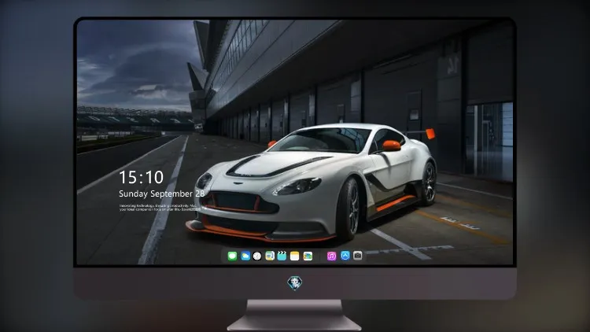Open the Photos gallery app in dock
590x332 pixels.
308,256
